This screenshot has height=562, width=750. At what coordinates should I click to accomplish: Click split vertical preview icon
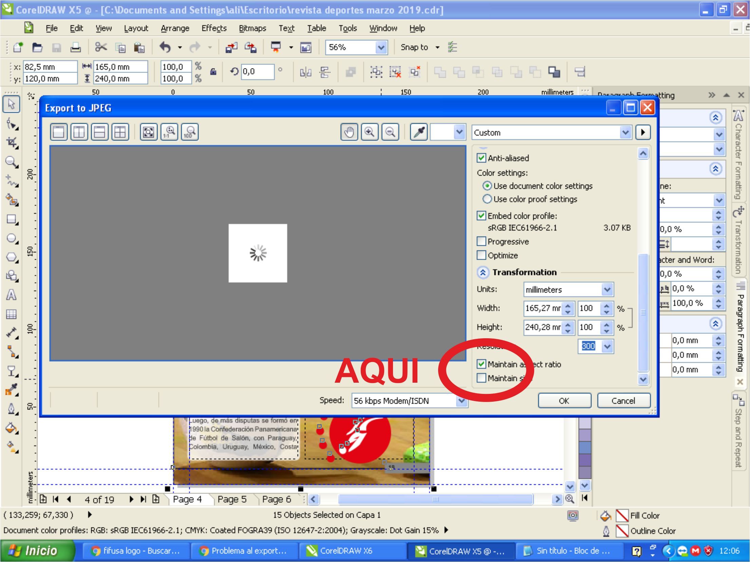point(79,132)
